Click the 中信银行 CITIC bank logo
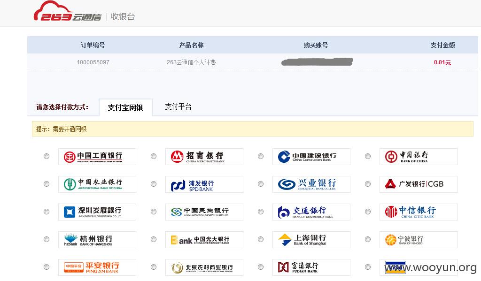 point(419,212)
